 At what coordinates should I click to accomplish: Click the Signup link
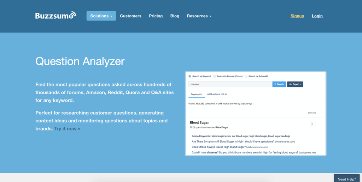click(x=297, y=16)
